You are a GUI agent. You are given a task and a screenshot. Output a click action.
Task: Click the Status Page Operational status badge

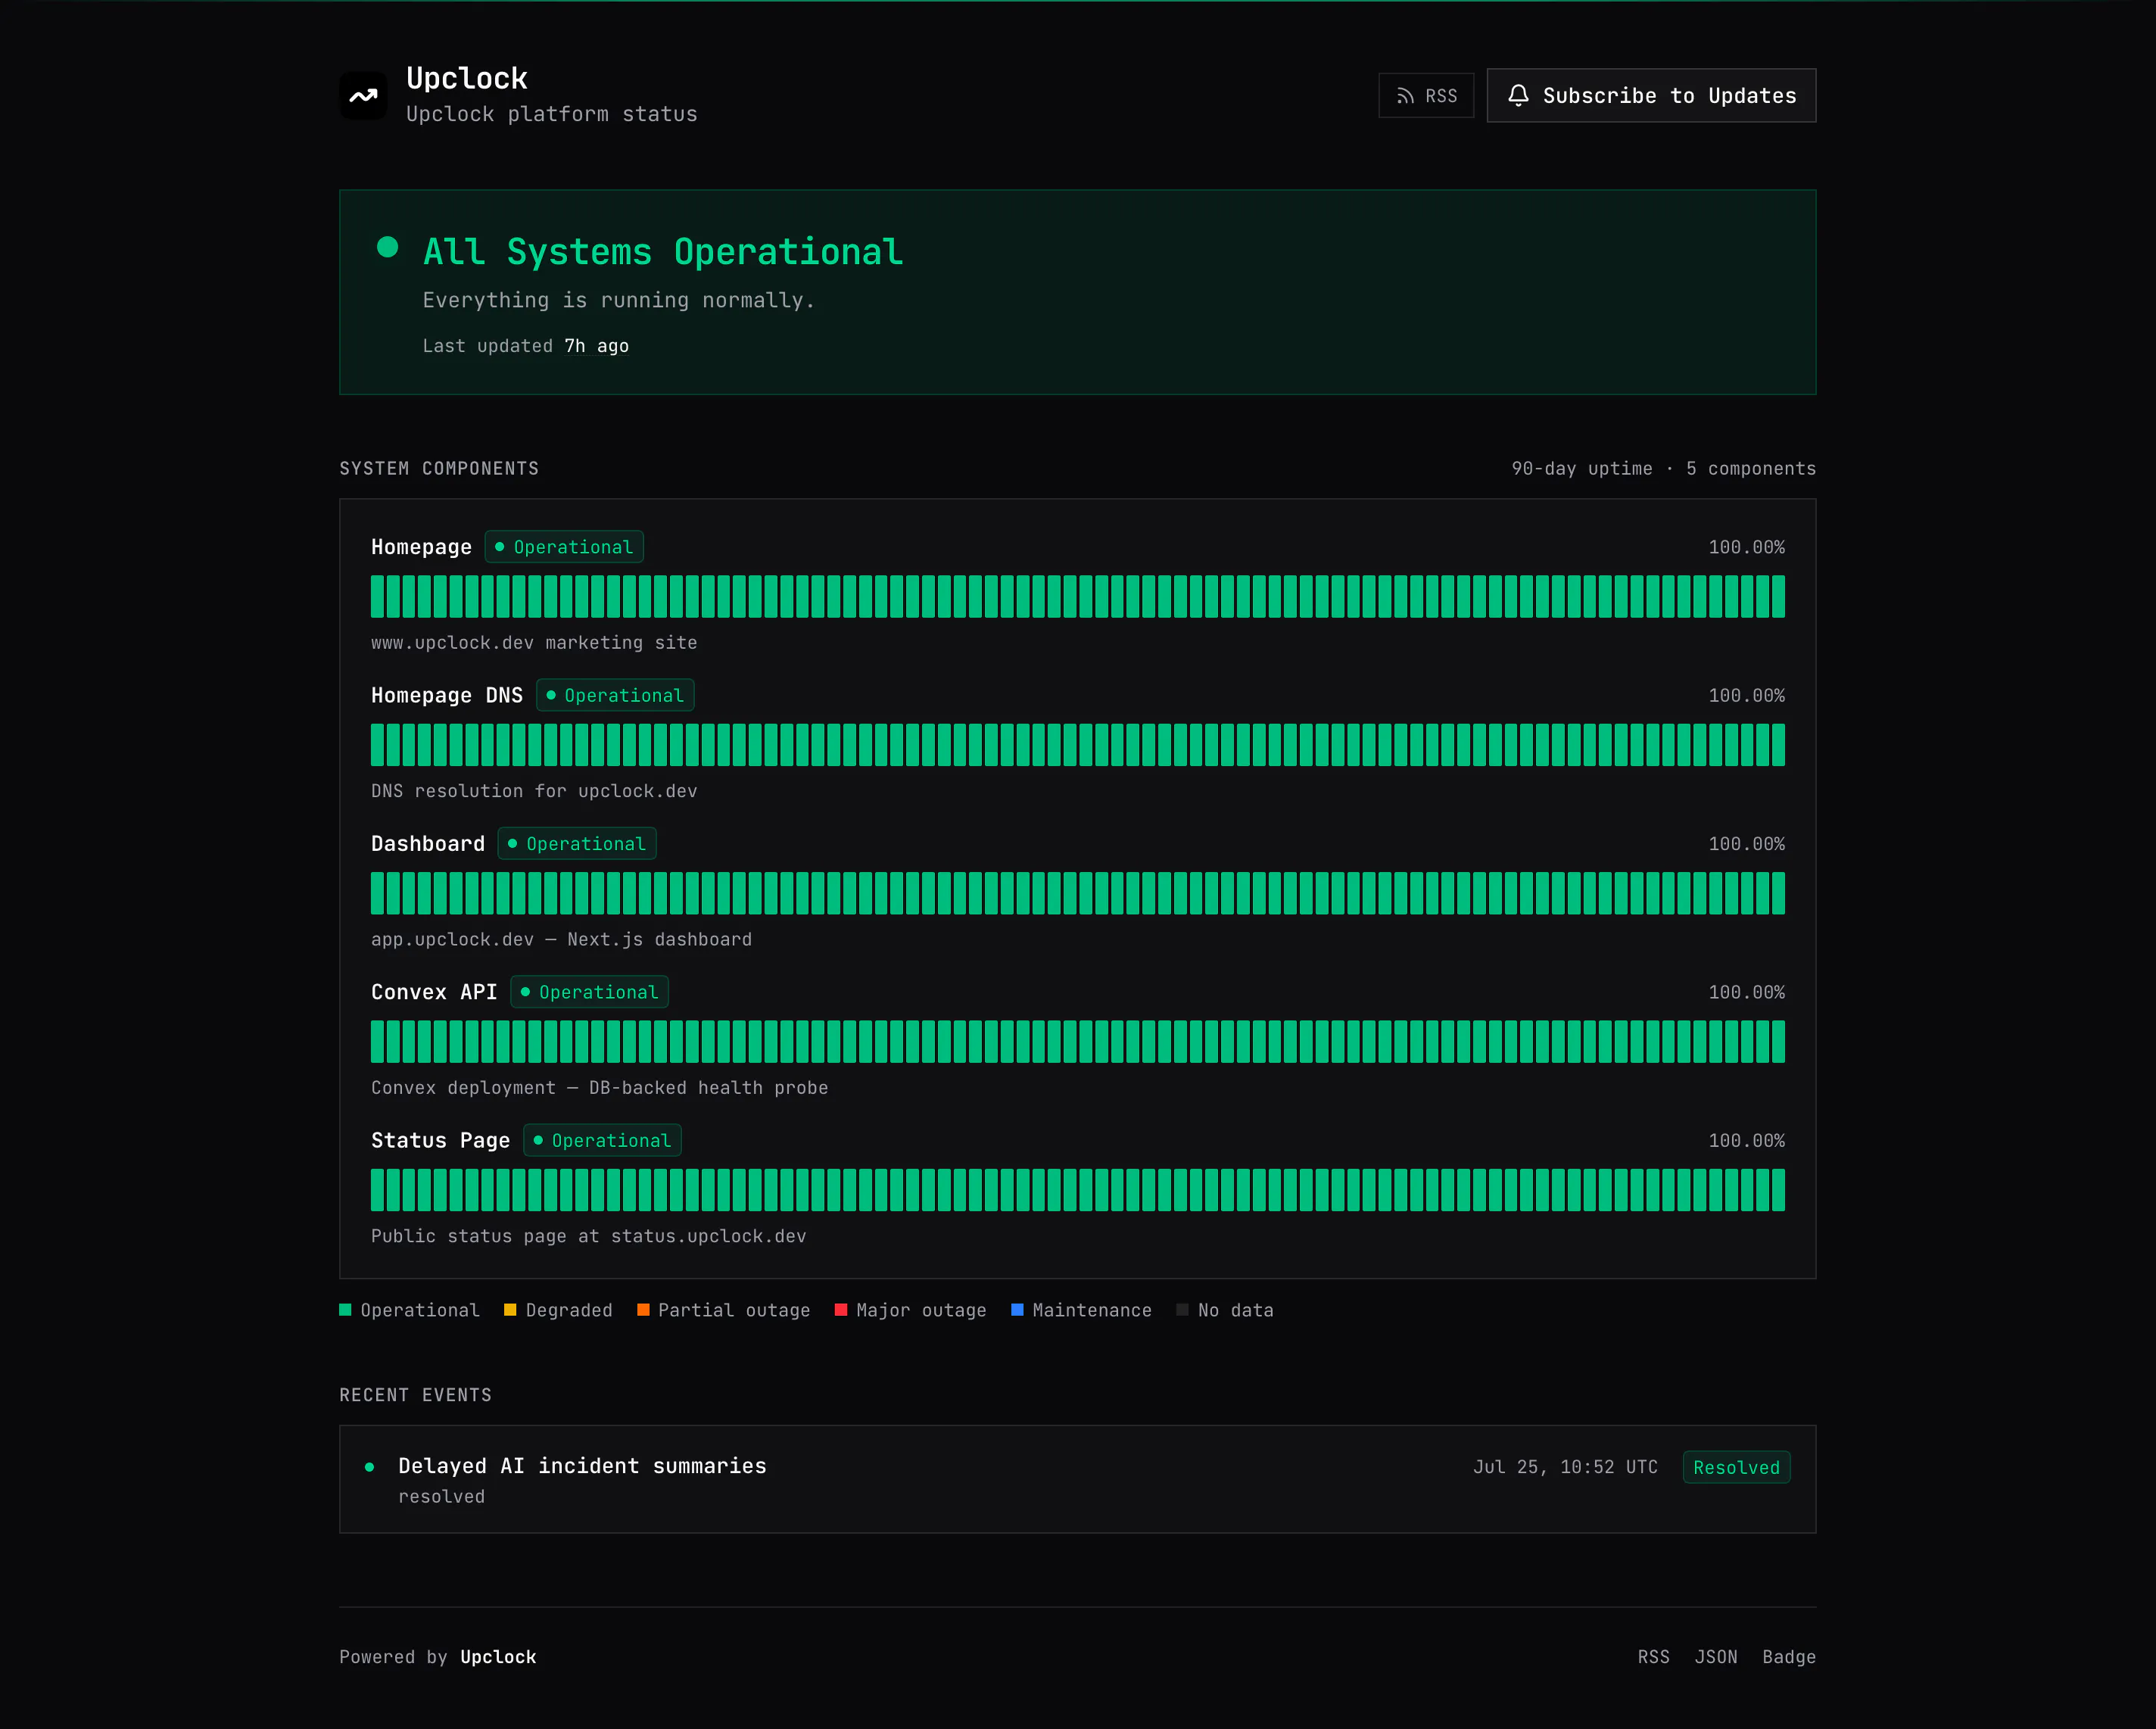pyautogui.click(x=602, y=1140)
